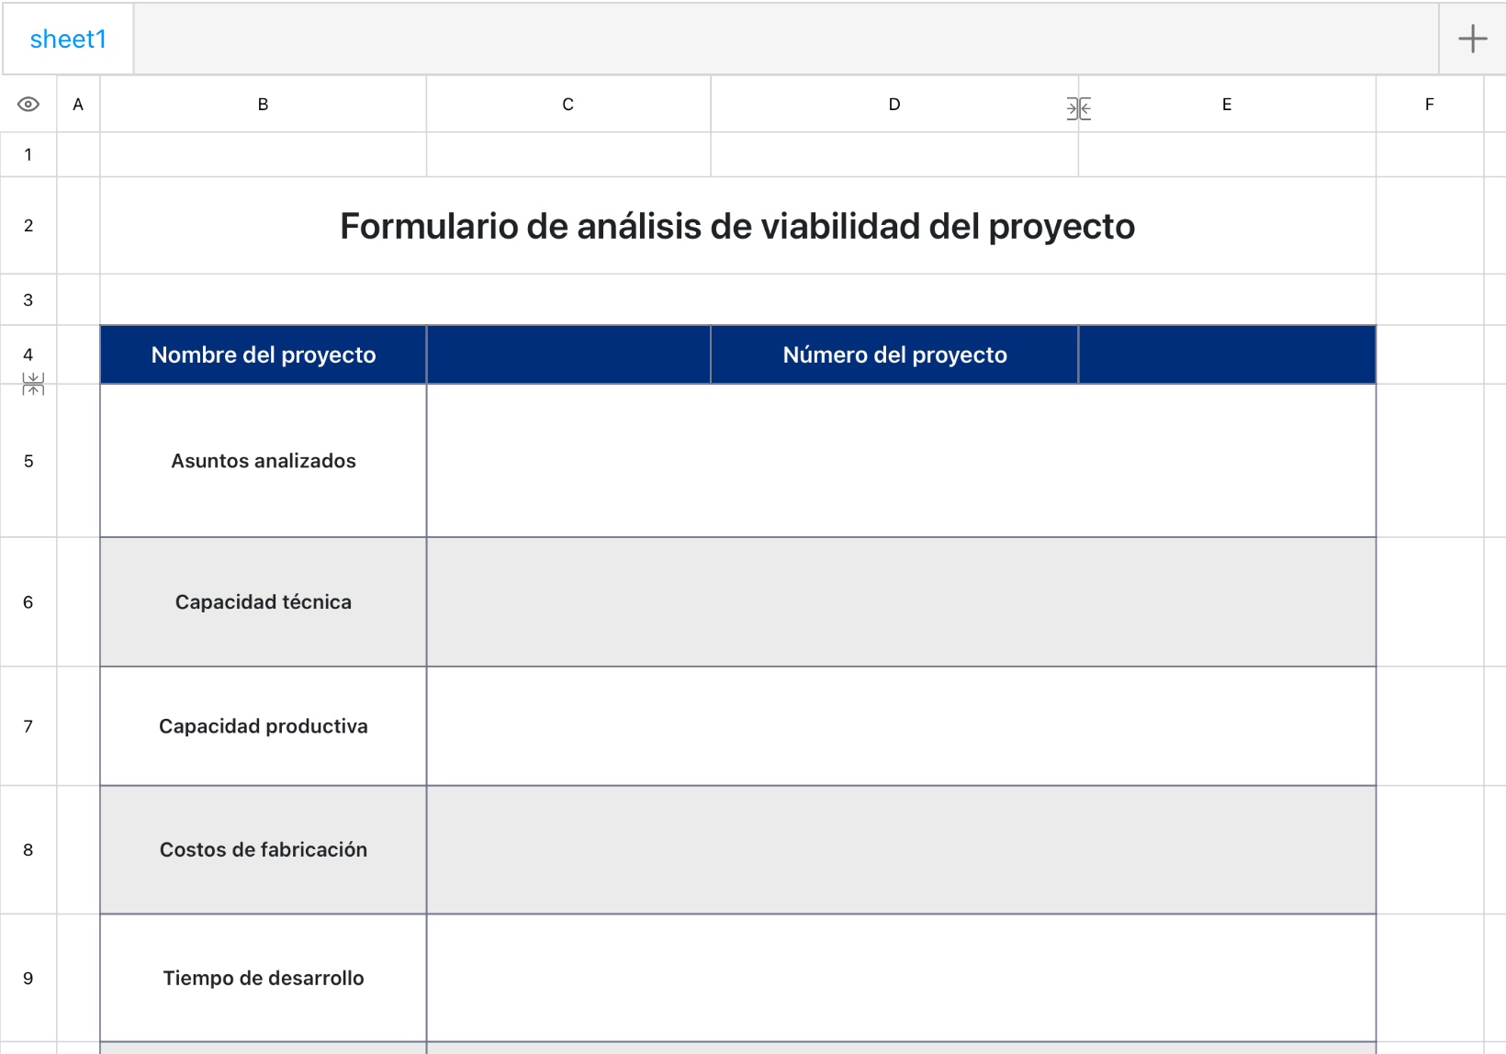Select column E header
1506x1054 pixels.
tap(1227, 105)
